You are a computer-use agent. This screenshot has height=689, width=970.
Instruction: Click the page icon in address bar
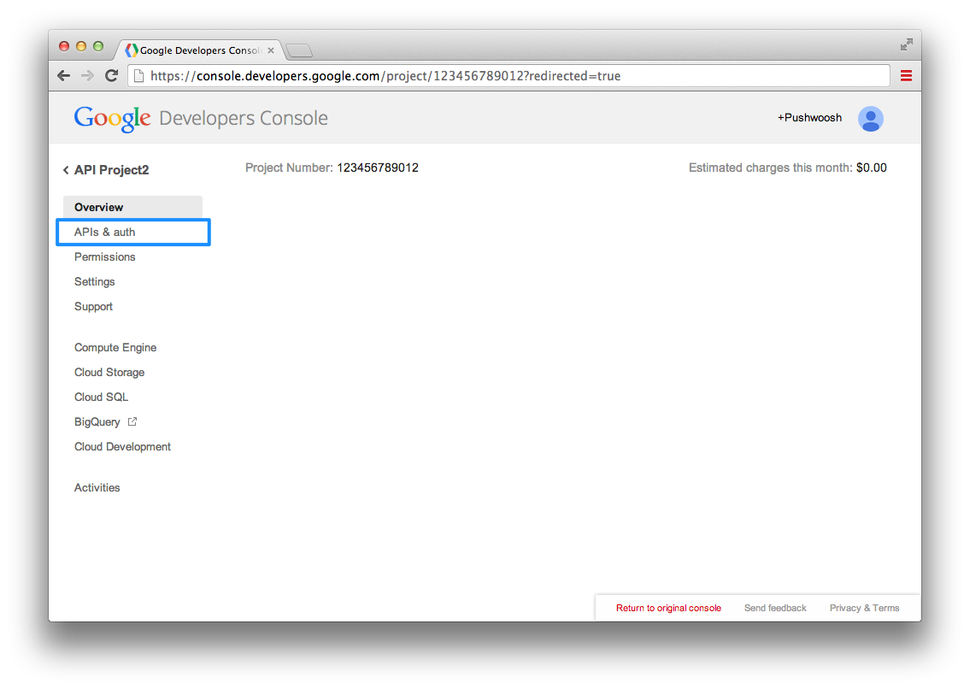(x=139, y=75)
